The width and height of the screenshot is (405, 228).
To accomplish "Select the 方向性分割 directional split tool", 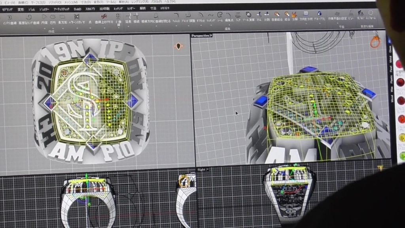I will coord(306,15).
